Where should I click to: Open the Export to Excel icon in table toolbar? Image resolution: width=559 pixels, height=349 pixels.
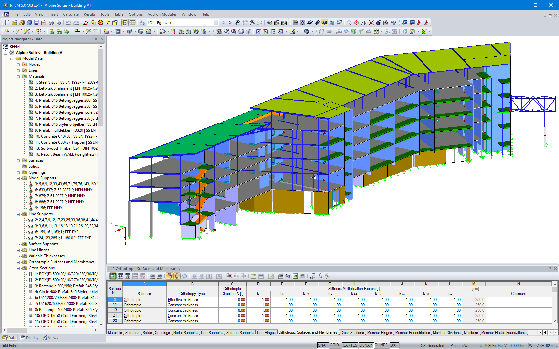tap(295, 276)
